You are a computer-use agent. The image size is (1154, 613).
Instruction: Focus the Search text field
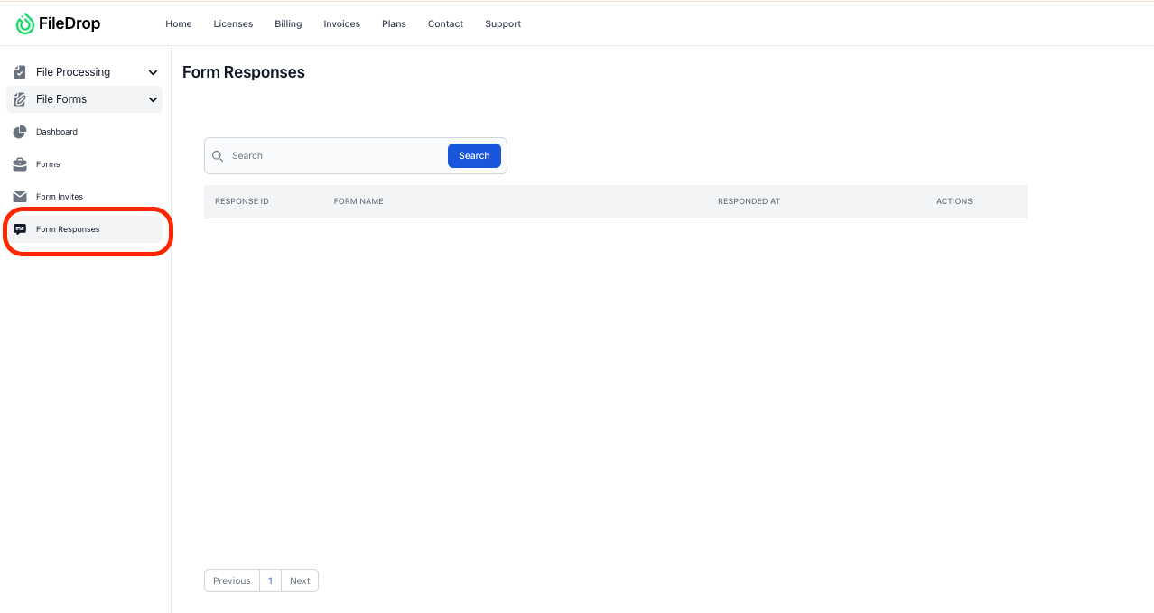pos(334,156)
